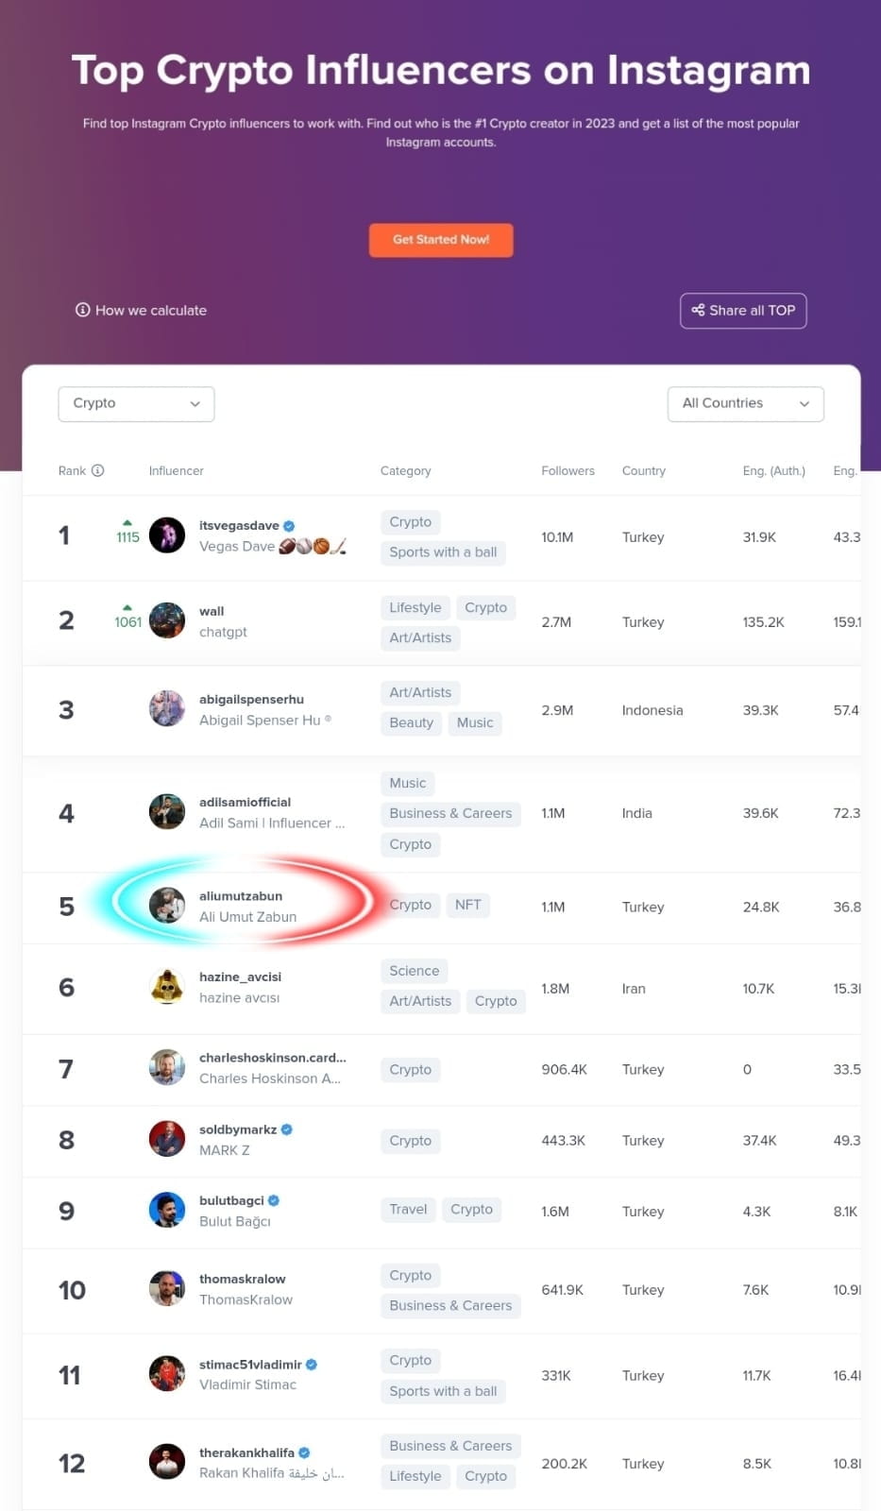Image resolution: width=881 pixels, height=1511 pixels.
Task: Click Ali Umut Zabun's profile picture
Action: tap(167, 906)
